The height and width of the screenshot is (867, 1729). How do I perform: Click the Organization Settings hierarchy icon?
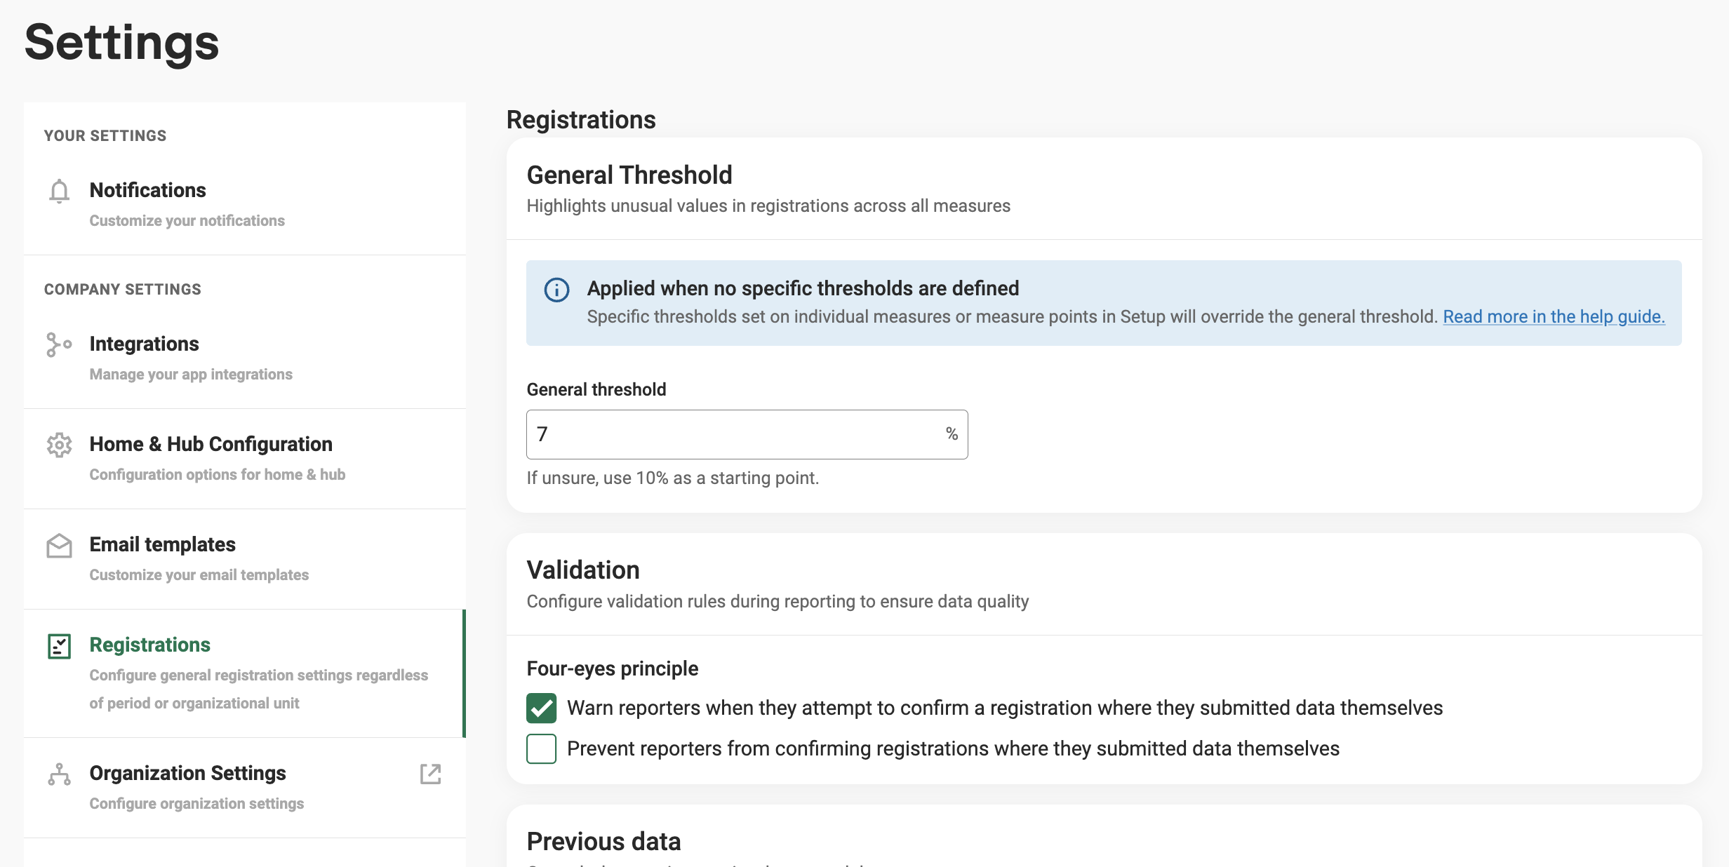(x=60, y=774)
